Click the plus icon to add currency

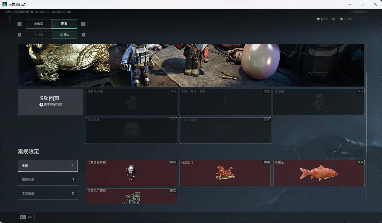click(354, 19)
